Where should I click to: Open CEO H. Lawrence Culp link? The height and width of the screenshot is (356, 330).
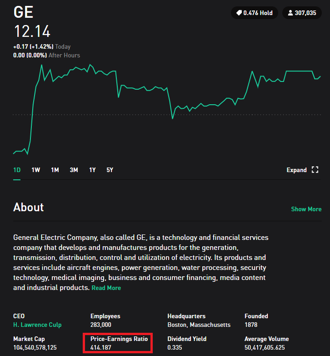pos(37,325)
